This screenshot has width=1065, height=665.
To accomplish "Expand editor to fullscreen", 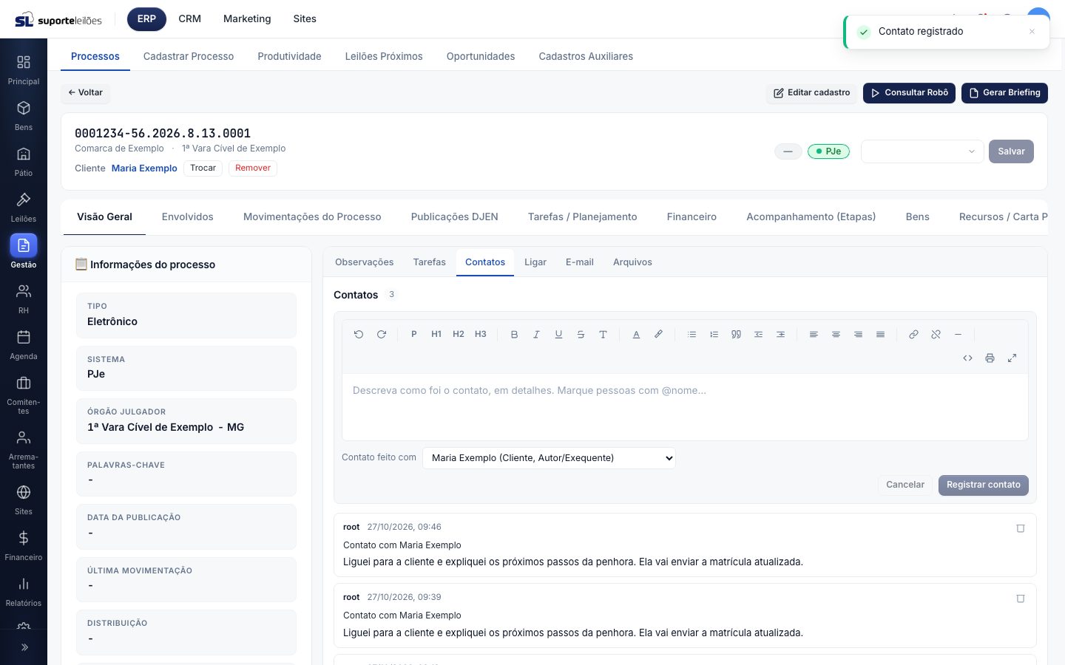I will click(x=1012, y=358).
